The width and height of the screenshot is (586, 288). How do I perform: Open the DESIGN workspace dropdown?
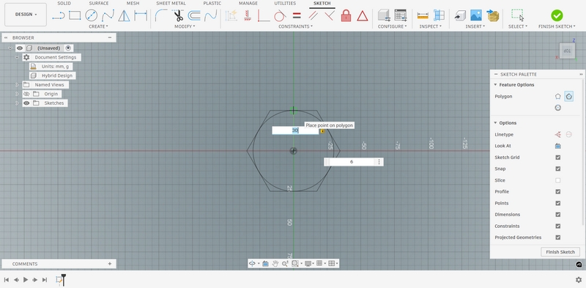point(26,15)
